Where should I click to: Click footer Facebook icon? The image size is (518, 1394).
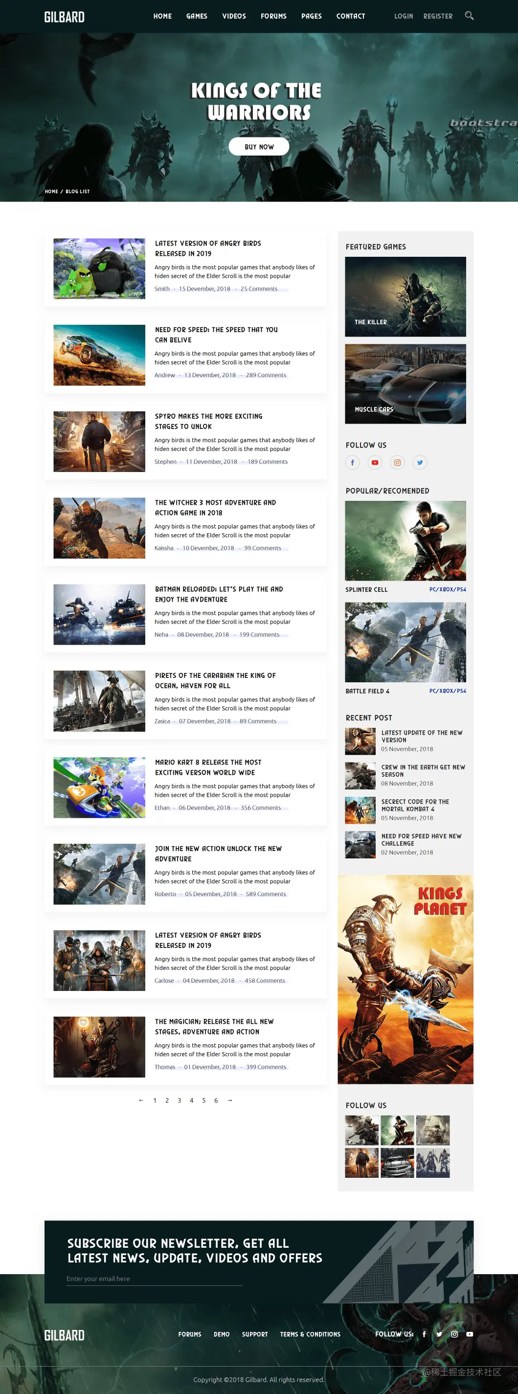click(424, 1334)
